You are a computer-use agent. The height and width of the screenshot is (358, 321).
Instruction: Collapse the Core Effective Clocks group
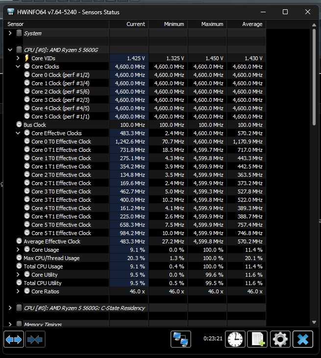coord(18,133)
